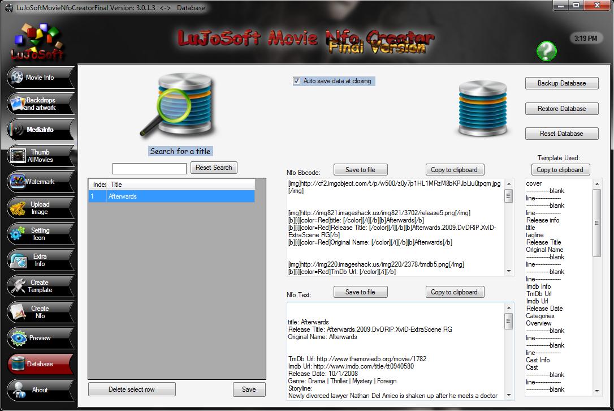Screen dimensions: 614x411
Task: Click the Backup Database button
Action: pyautogui.click(x=561, y=83)
